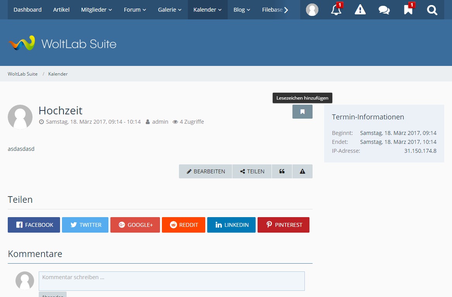Screen dimensions: 452x297
Task: Open the notifications bell icon
Action: (336, 10)
